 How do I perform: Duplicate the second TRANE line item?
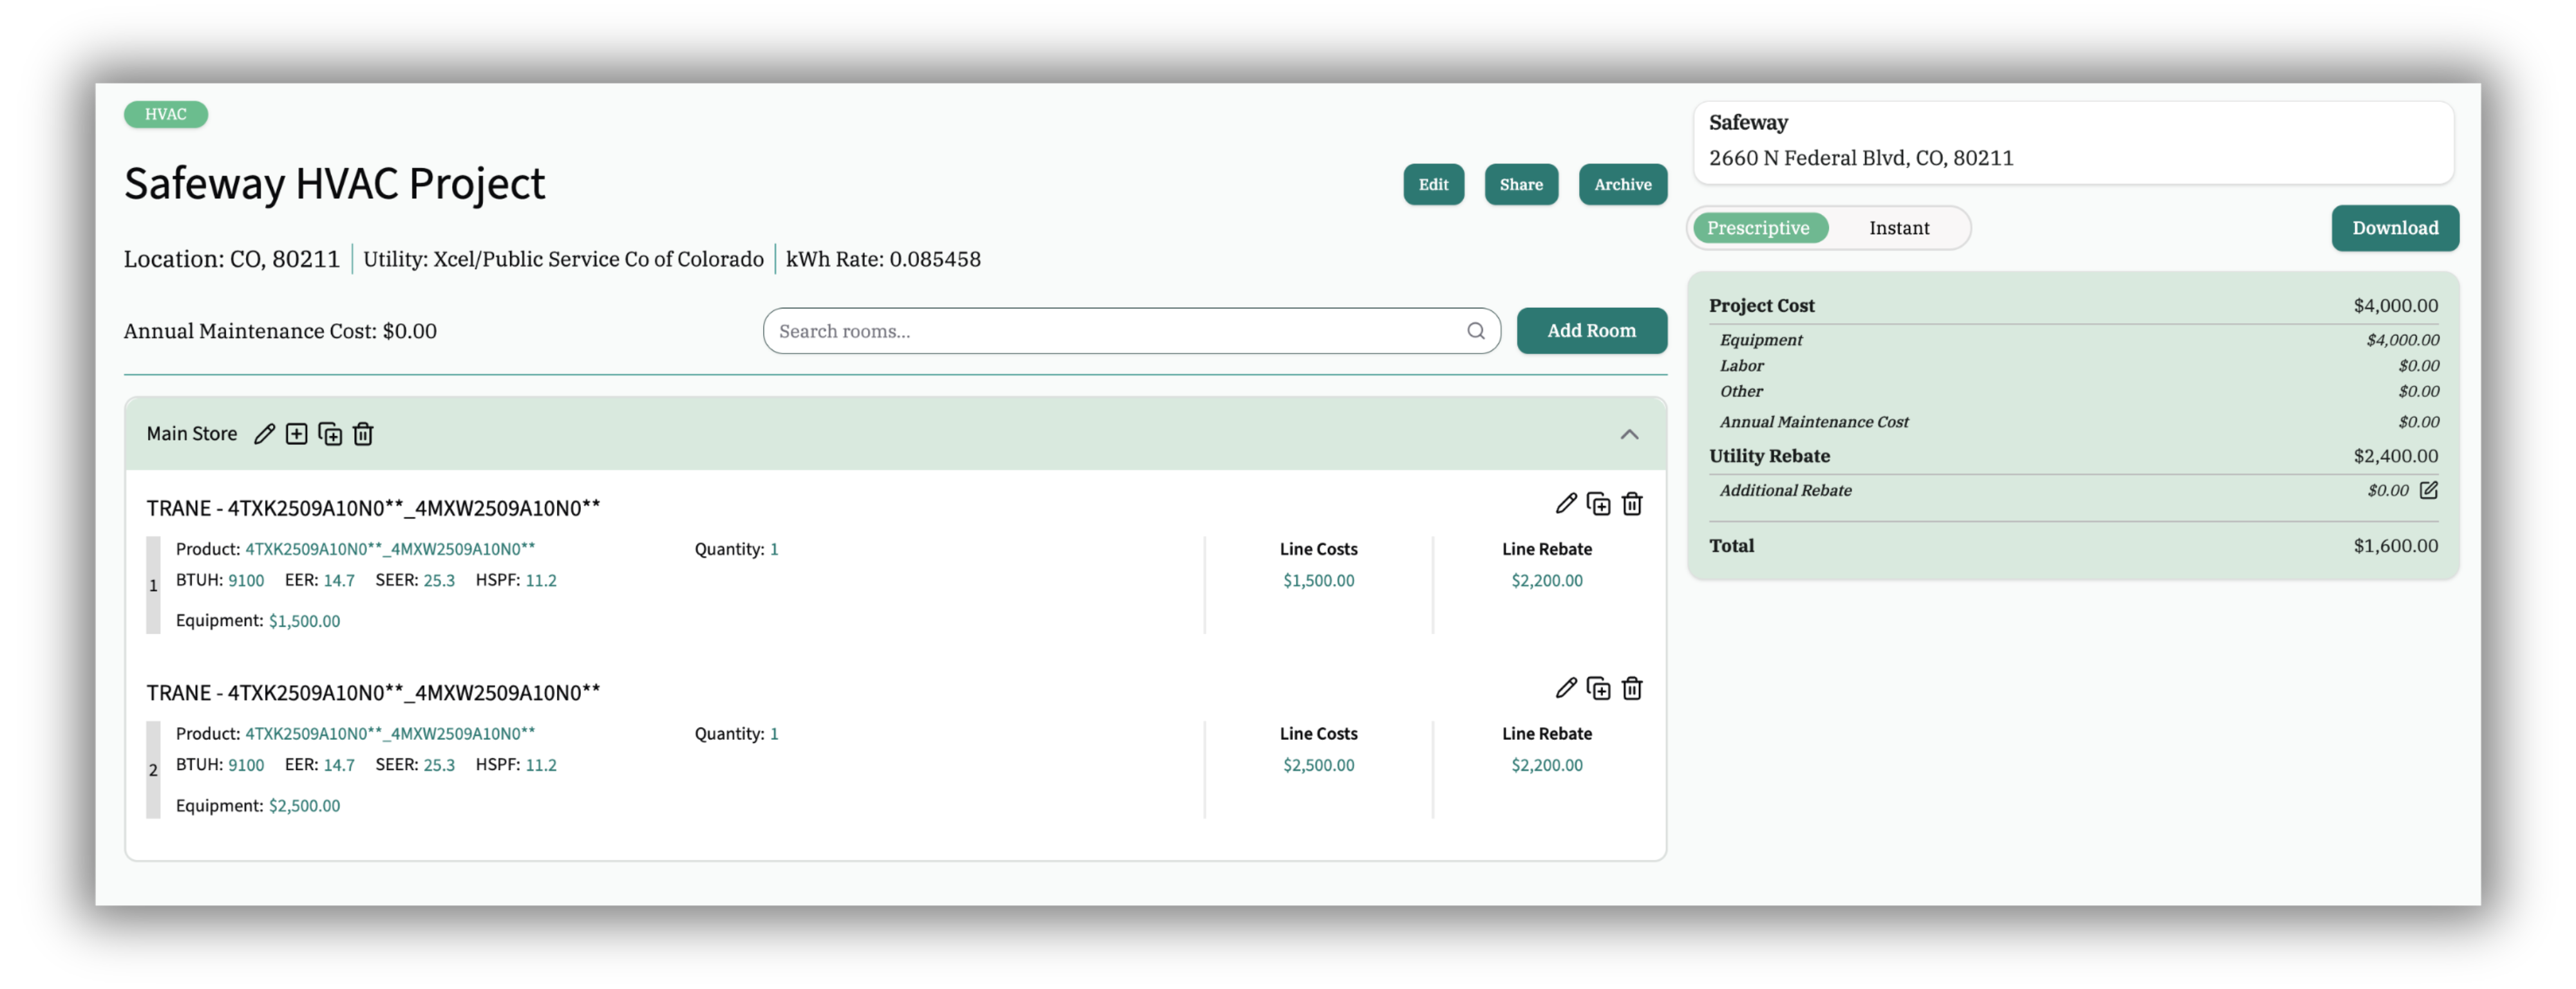[x=1599, y=689]
